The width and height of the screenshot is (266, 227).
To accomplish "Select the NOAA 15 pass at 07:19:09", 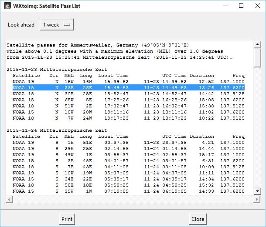I will (x=128, y=191).
